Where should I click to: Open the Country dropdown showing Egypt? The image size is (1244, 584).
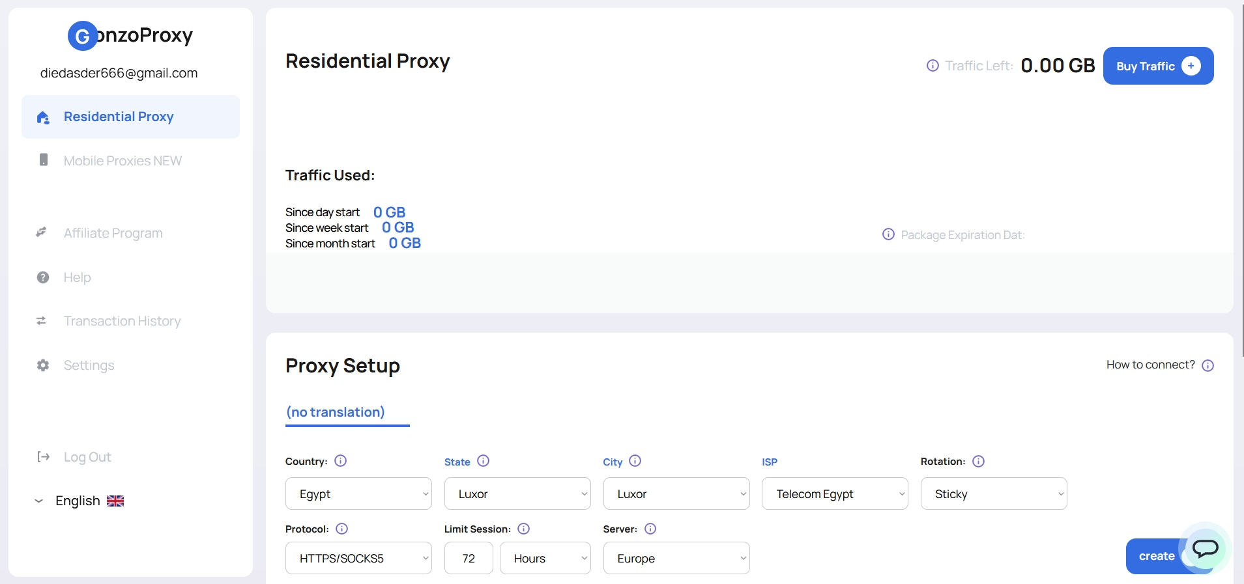tap(358, 494)
